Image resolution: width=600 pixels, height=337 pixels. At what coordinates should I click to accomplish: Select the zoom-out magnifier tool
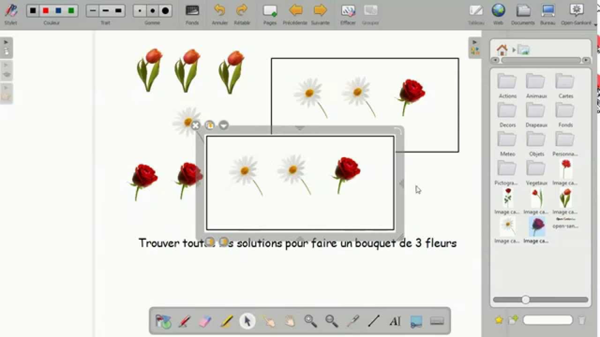(x=332, y=321)
